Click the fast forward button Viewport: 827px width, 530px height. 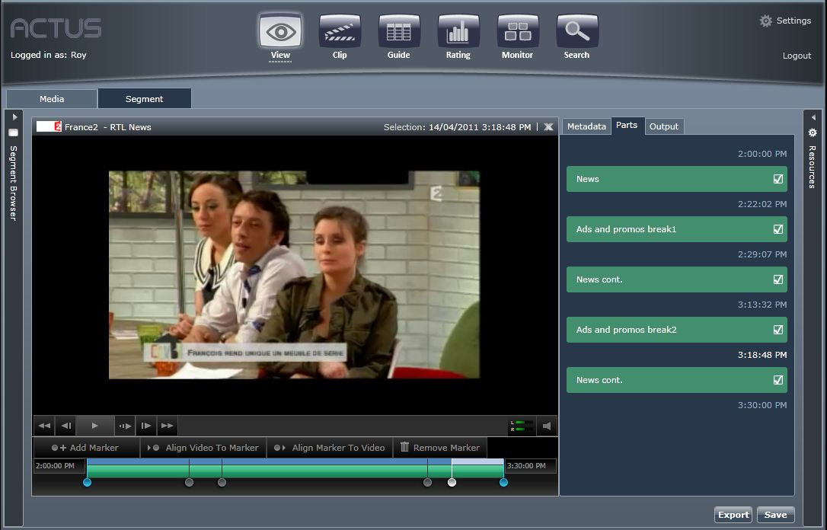pos(168,426)
